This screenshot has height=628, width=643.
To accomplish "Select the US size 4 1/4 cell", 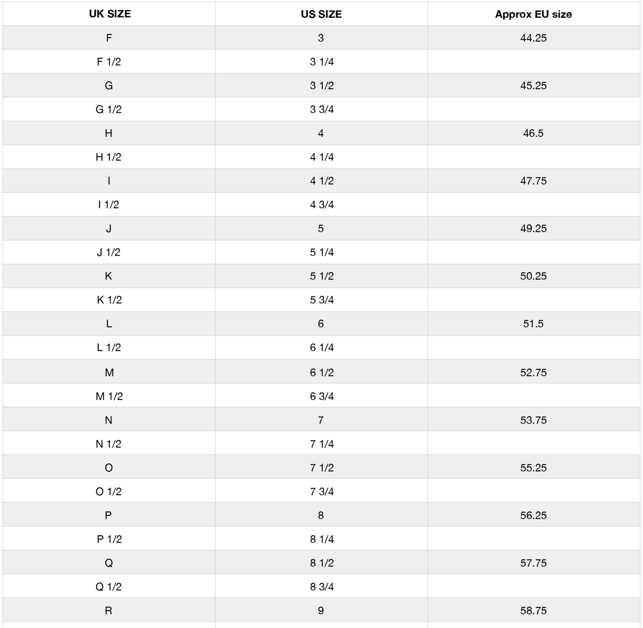I will [321, 157].
